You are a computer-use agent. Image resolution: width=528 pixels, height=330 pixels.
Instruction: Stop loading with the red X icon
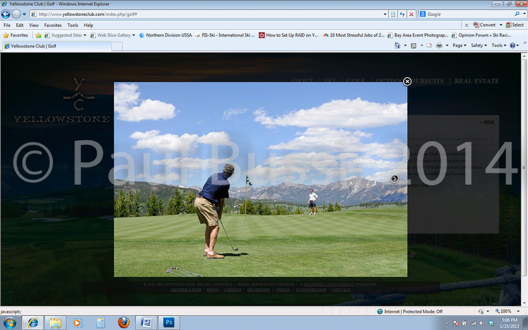(x=411, y=14)
